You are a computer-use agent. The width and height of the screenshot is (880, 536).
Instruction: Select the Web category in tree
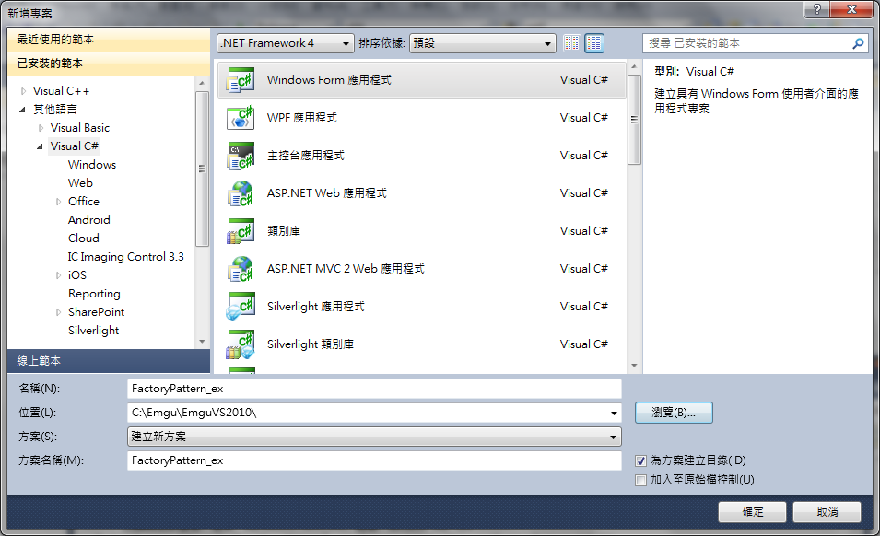pyautogui.click(x=80, y=183)
